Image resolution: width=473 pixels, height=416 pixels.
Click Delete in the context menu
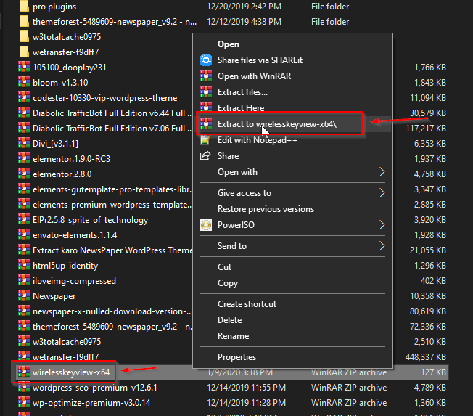point(230,320)
